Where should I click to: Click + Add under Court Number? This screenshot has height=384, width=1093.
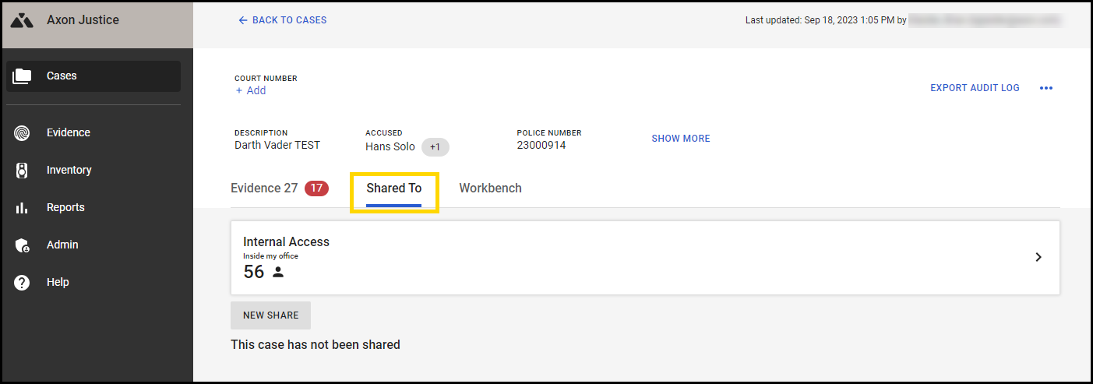(x=251, y=90)
